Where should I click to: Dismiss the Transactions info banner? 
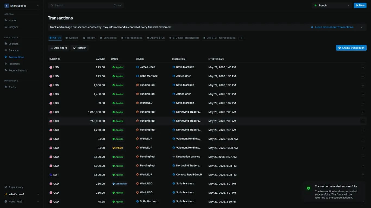[x=361, y=27]
